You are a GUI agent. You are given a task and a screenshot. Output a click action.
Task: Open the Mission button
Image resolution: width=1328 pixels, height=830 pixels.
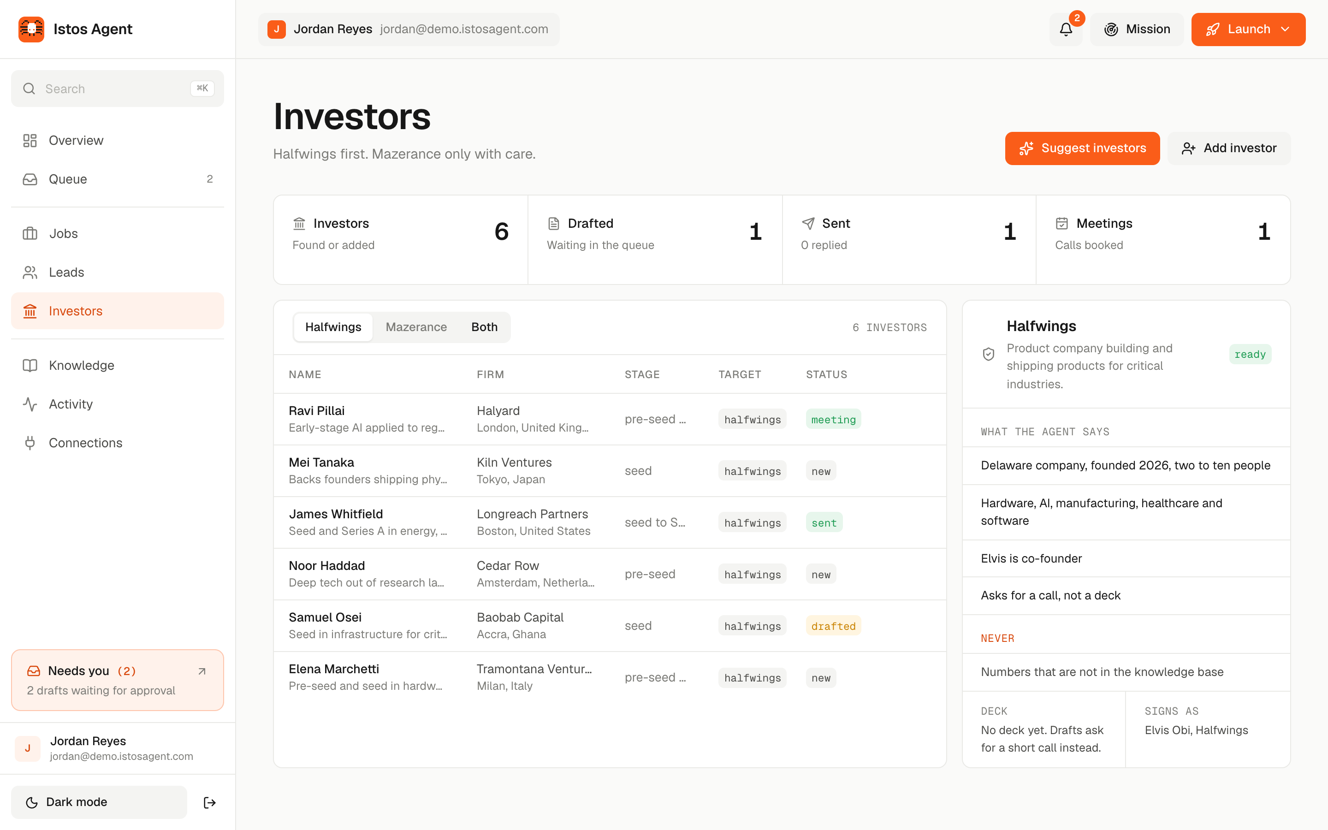pos(1137,29)
